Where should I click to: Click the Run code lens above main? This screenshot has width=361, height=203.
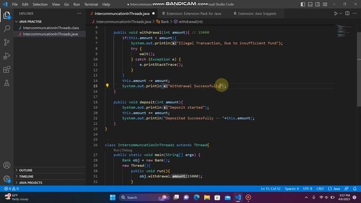[x=117, y=150]
